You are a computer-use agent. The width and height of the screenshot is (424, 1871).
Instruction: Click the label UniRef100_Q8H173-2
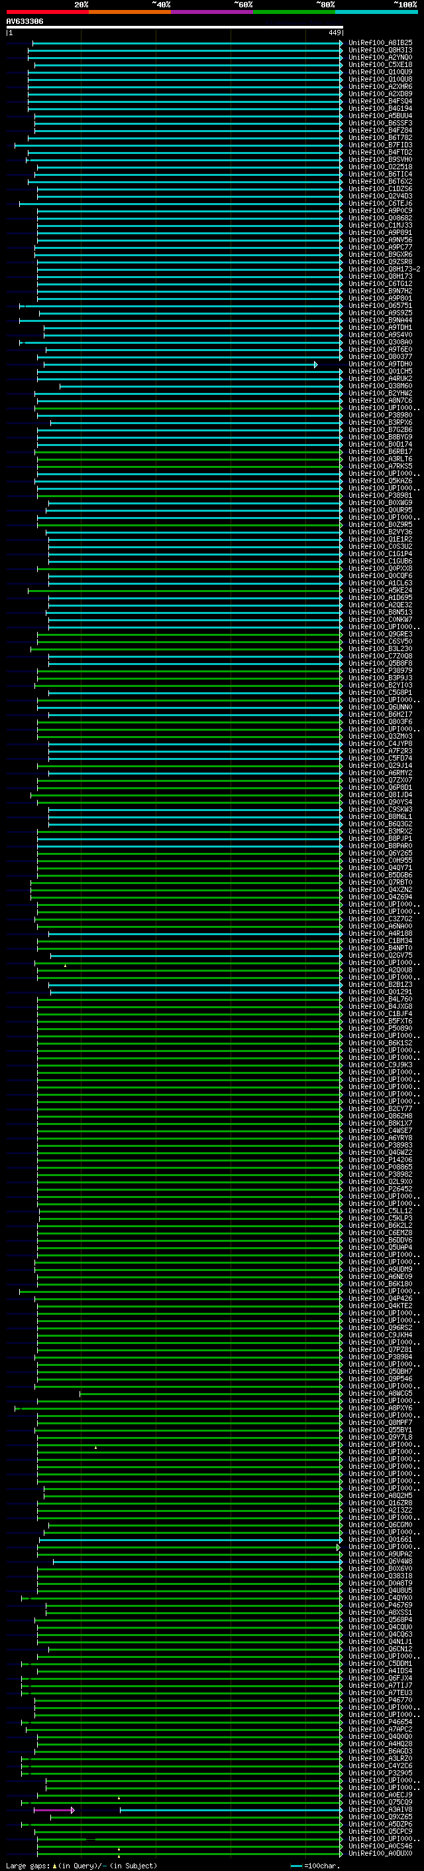click(384, 269)
